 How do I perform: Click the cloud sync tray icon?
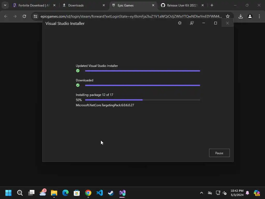pos(210,193)
